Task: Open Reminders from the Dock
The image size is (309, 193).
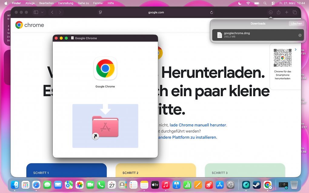Action: (x=133, y=185)
